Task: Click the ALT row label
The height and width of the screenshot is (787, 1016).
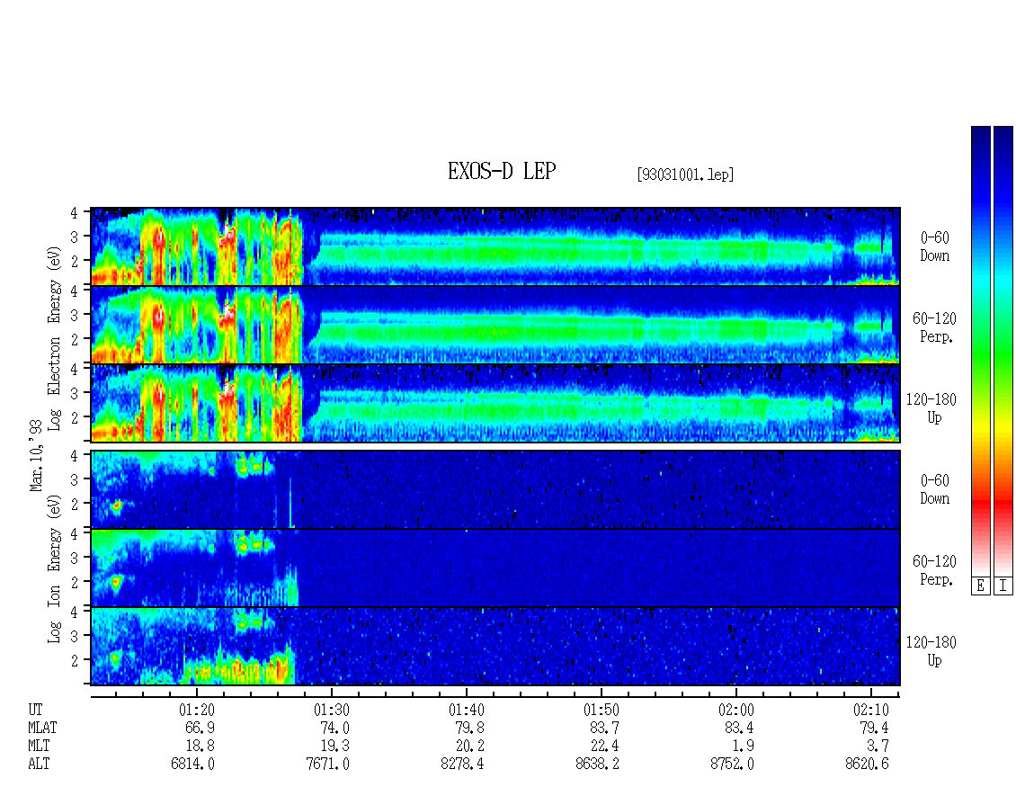Action: pos(39,765)
